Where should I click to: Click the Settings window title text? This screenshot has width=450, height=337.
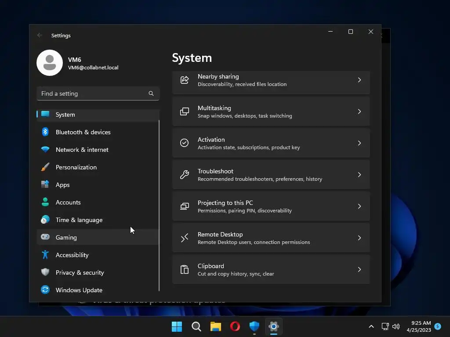[61, 36]
